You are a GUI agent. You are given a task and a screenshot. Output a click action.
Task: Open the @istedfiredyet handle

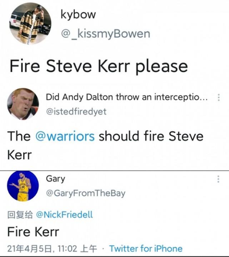tap(76, 112)
